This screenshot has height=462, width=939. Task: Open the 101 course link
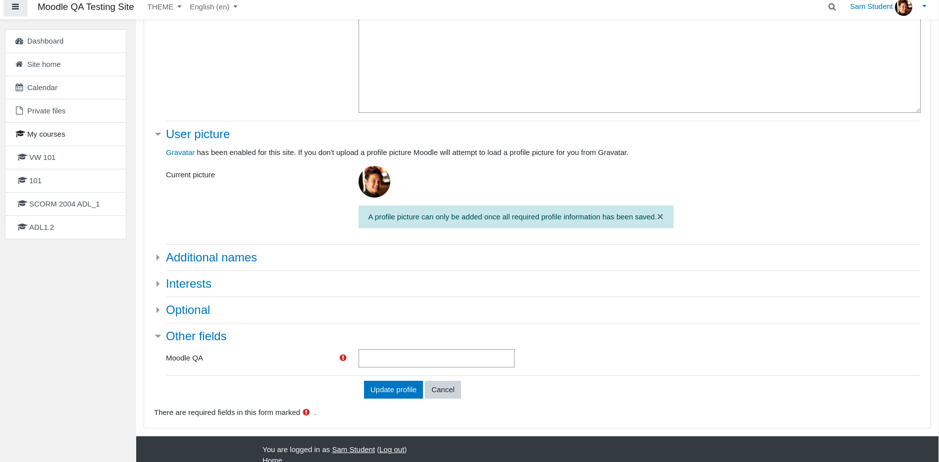65,181
